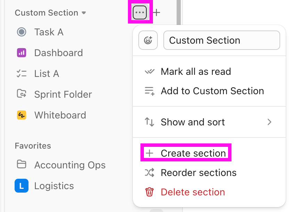Select the purple Dashboard icon
Image resolution: width=292 pixels, height=212 pixels.
pos(22,53)
